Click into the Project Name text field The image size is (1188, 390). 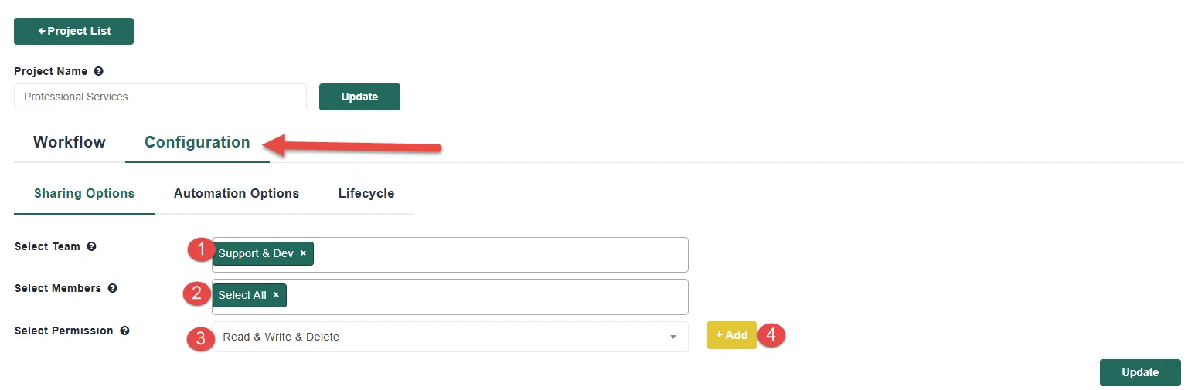(160, 97)
